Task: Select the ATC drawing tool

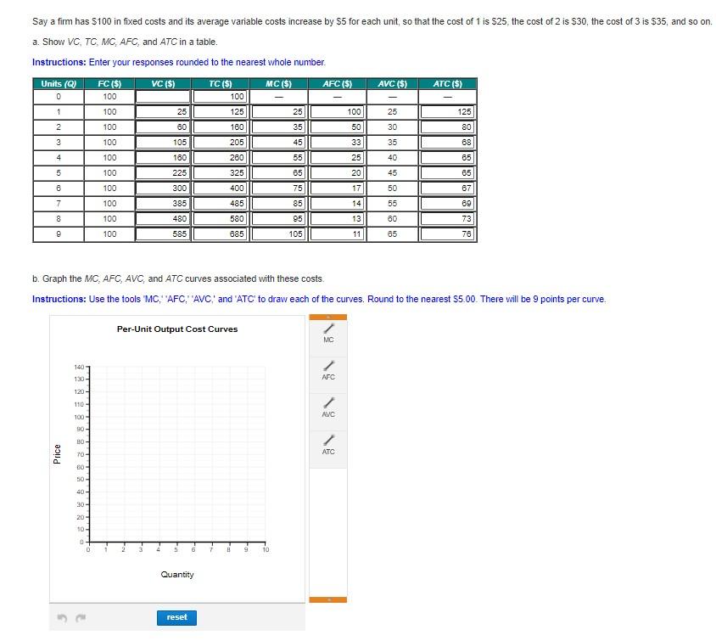Action: [328, 445]
